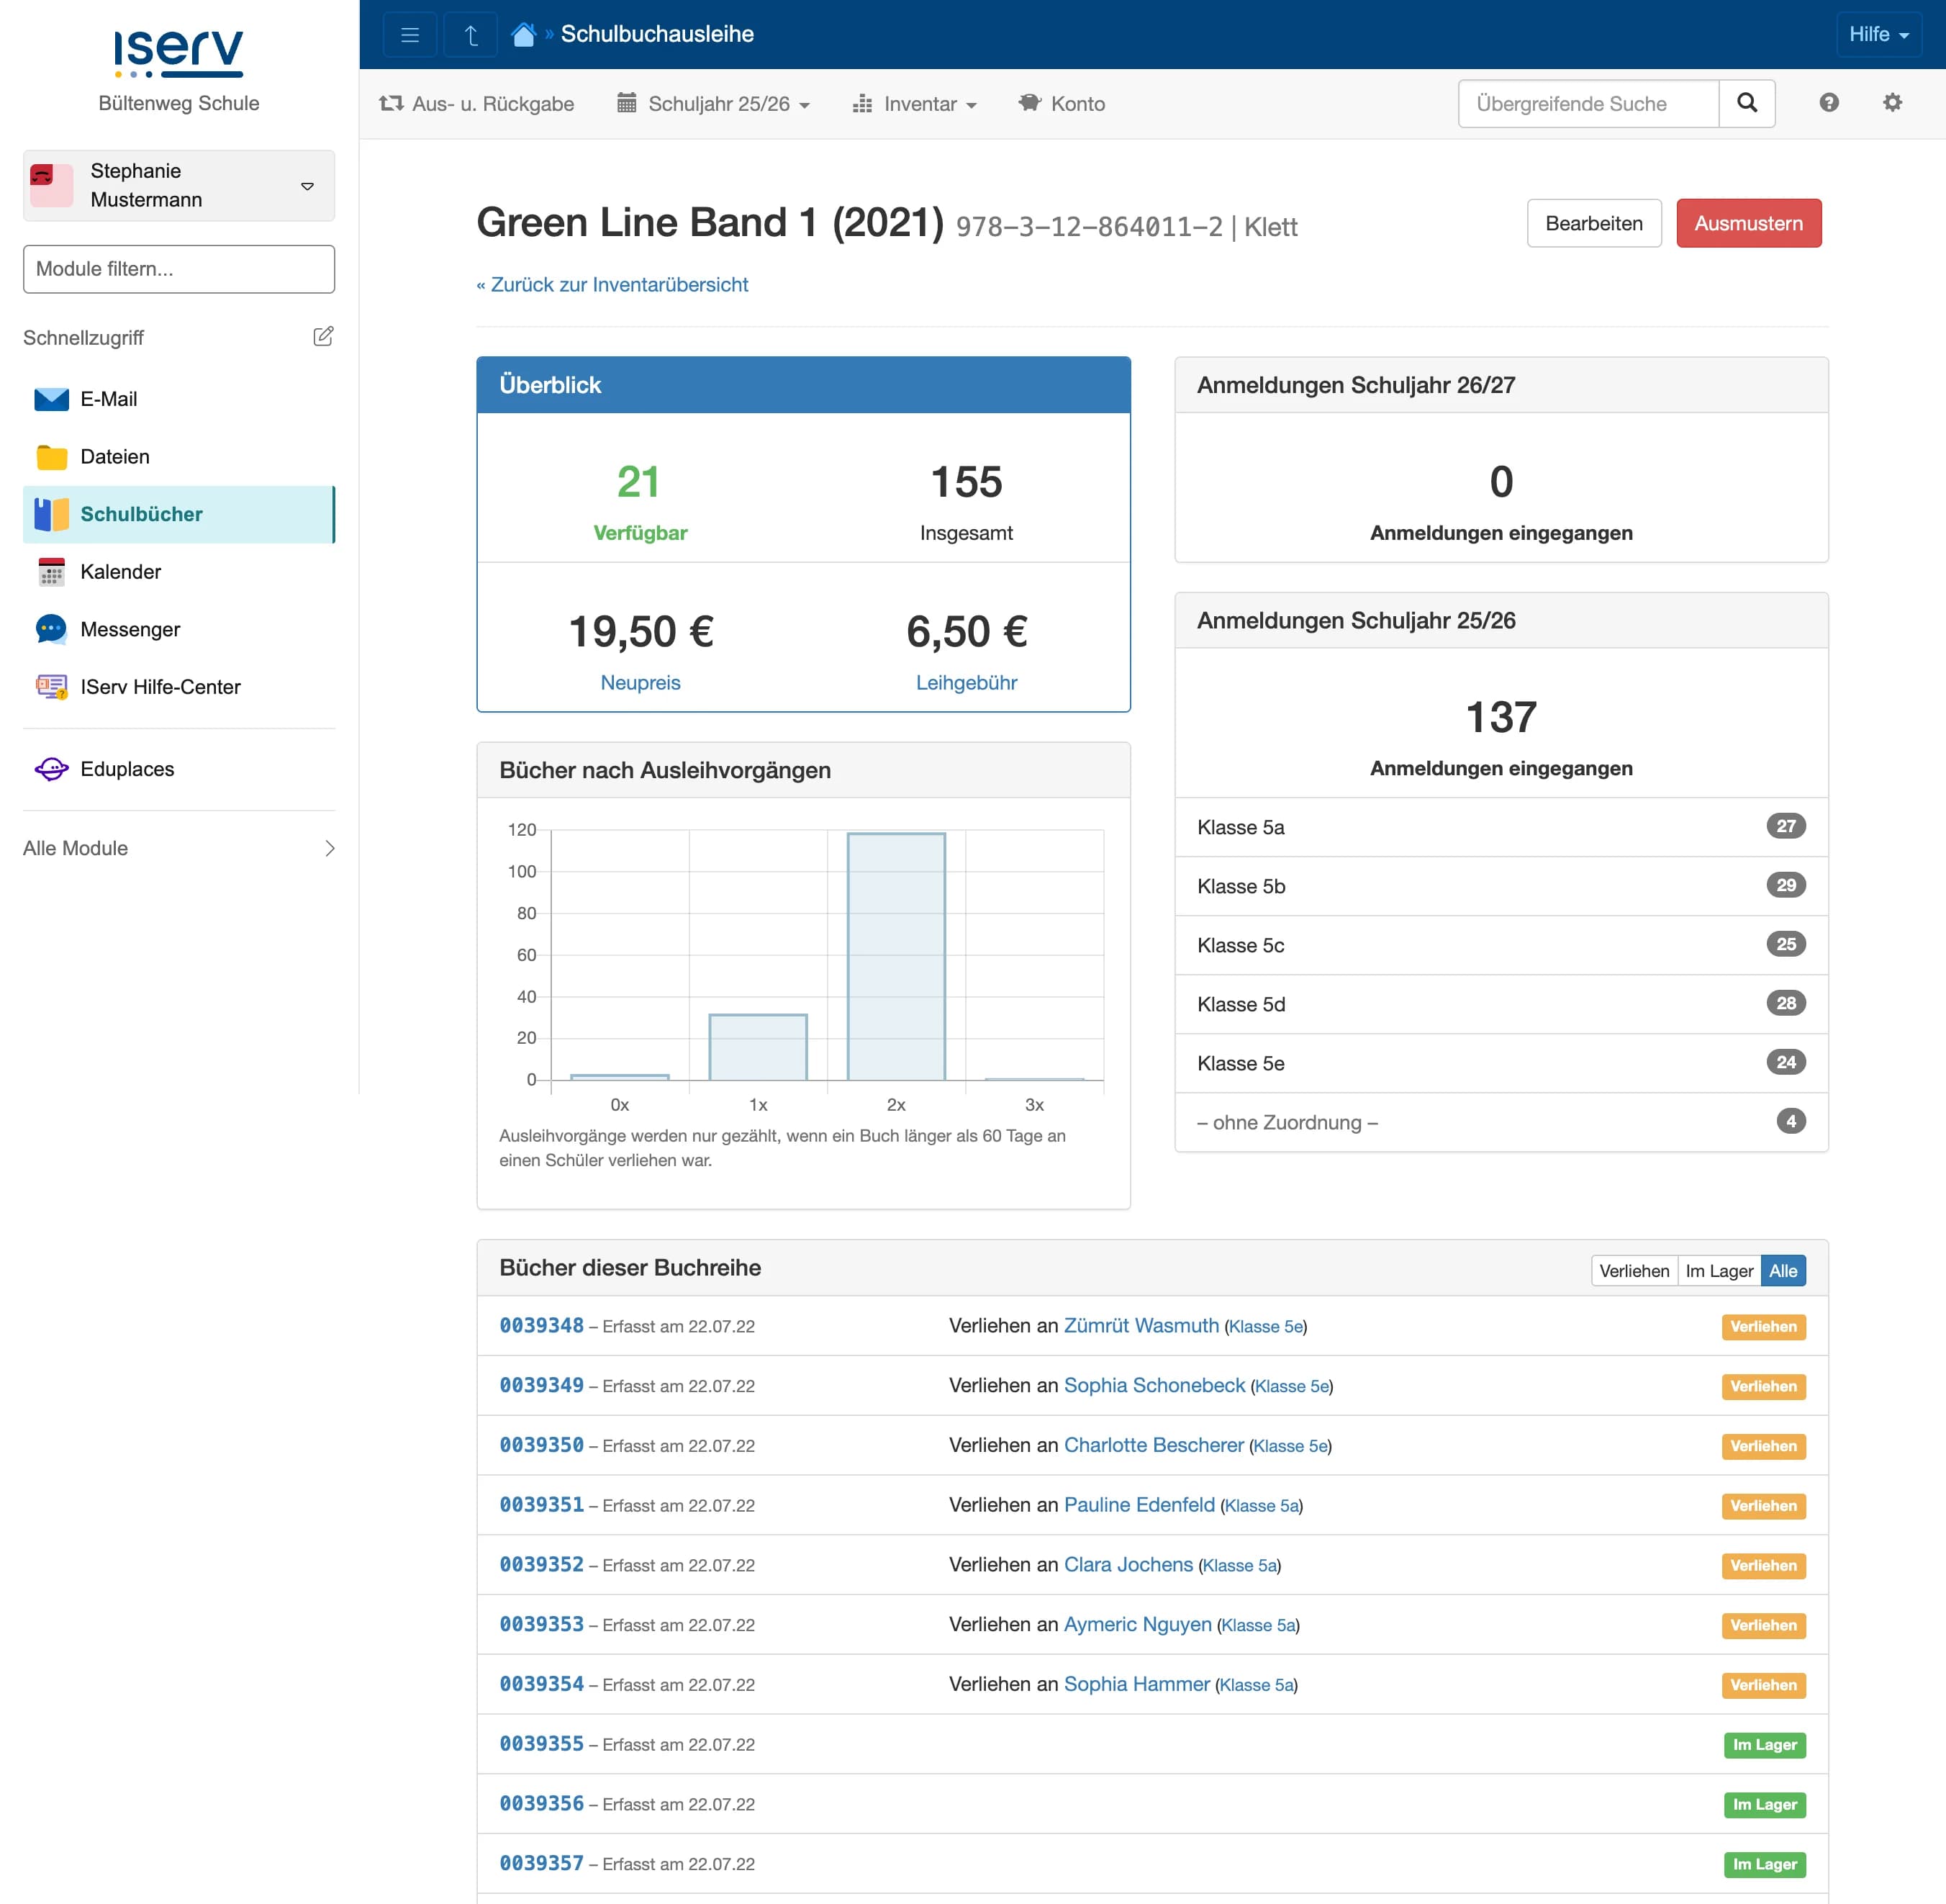This screenshot has height=1904, width=1946.
Task: Open settings gear icon in toolbar
Action: click(1891, 103)
